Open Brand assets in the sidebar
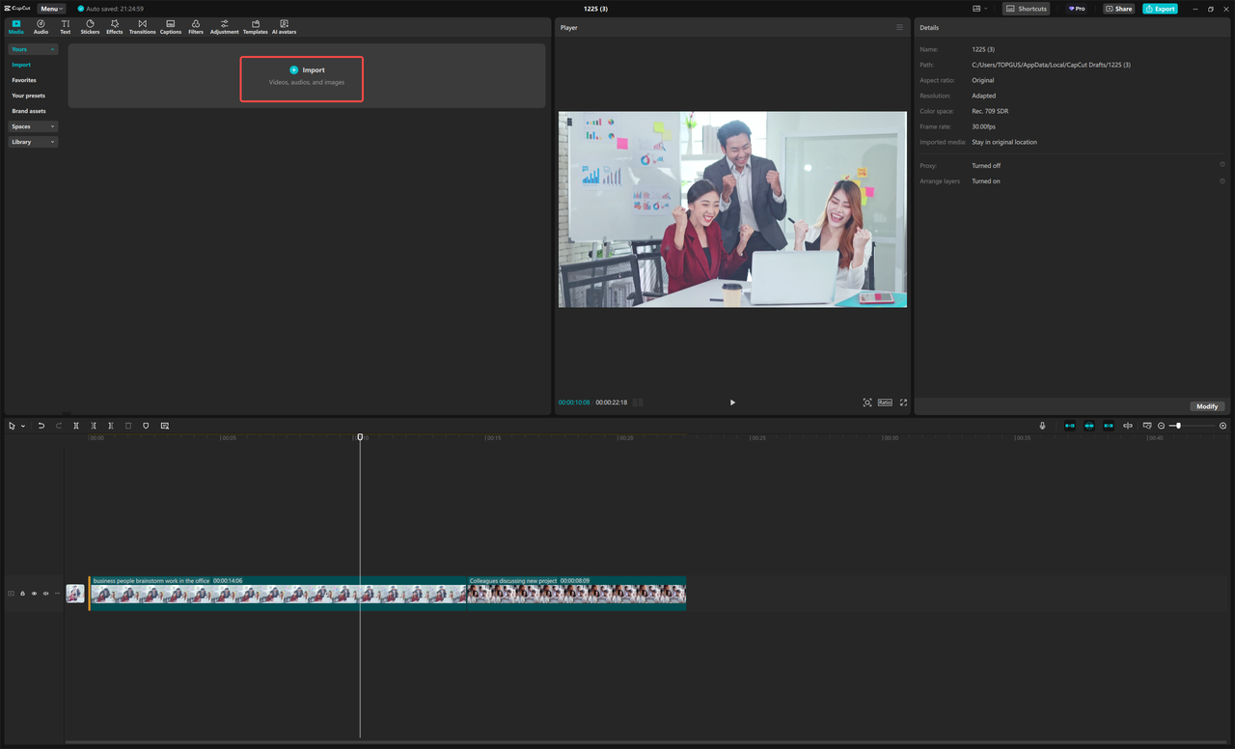The width and height of the screenshot is (1235, 749). pyautogui.click(x=29, y=111)
